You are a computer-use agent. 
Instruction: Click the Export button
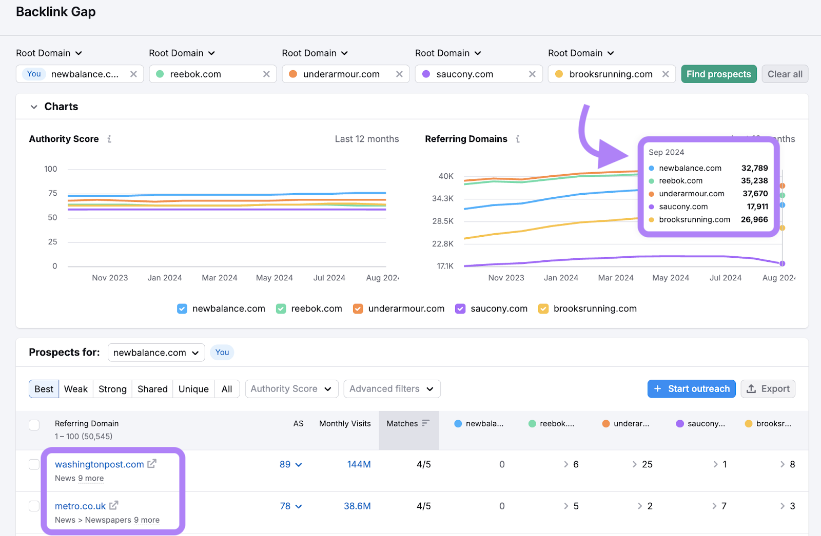tap(768, 389)
